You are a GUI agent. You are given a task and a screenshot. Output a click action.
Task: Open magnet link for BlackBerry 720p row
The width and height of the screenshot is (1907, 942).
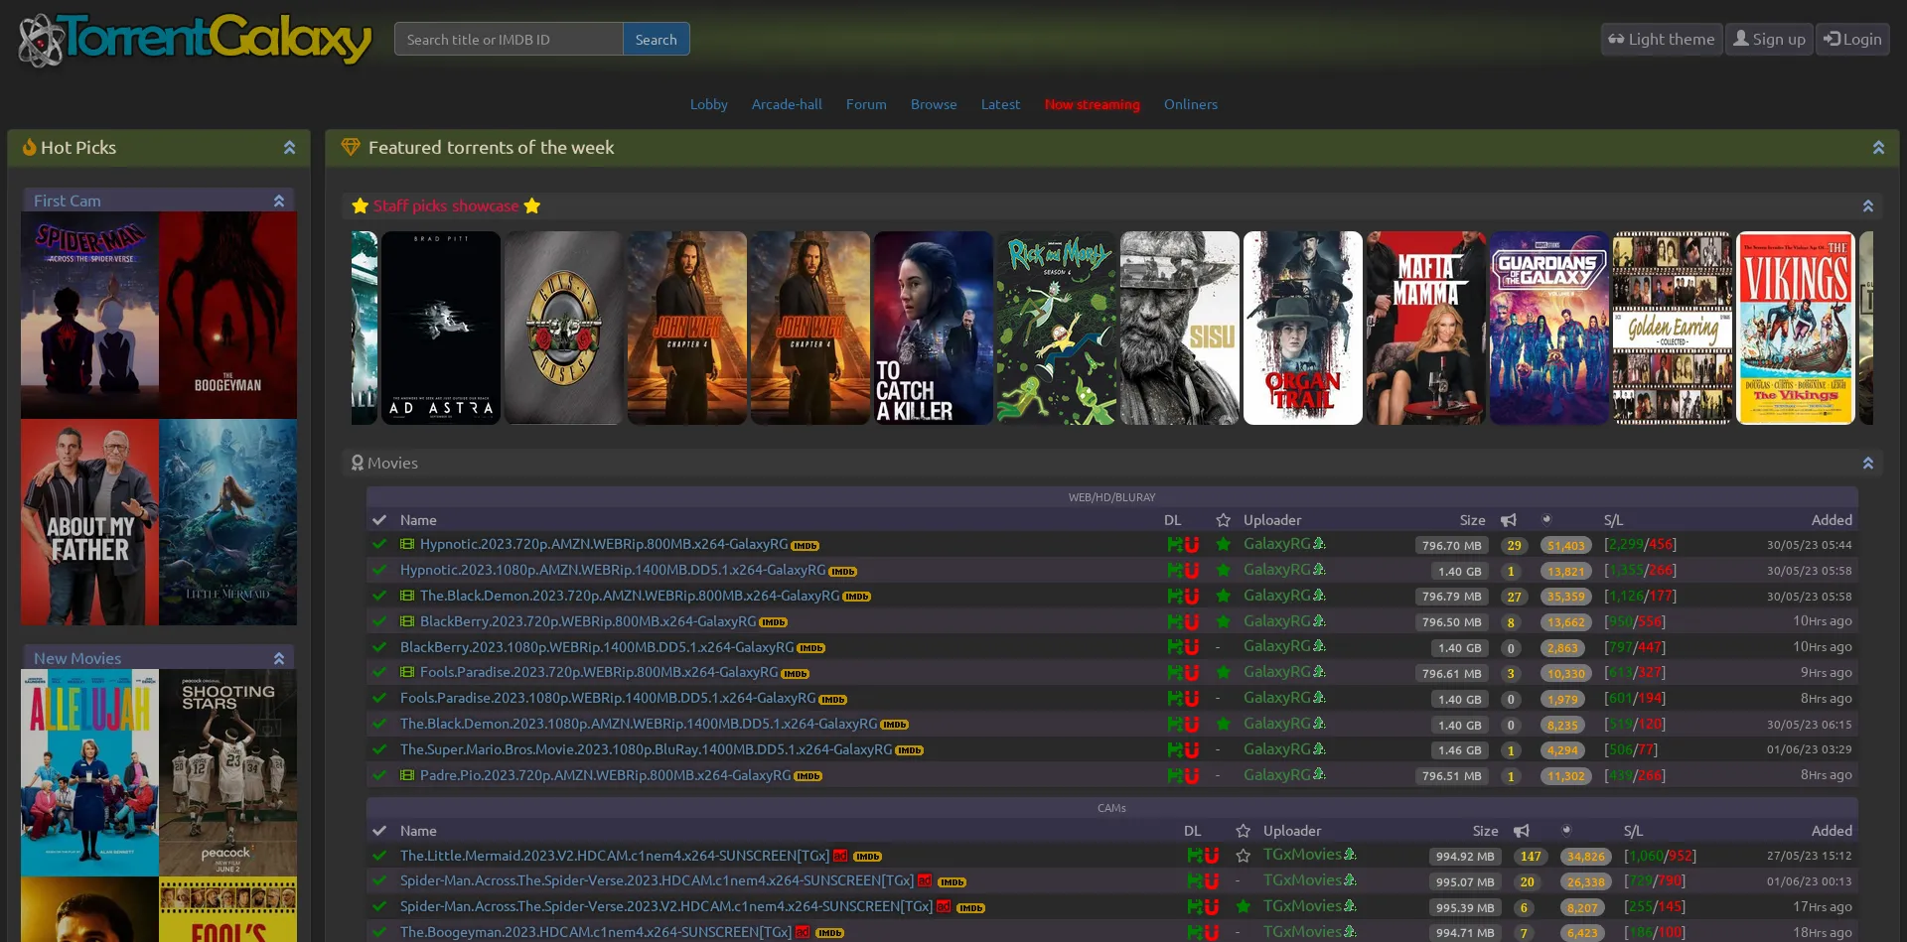point(1192,621)
